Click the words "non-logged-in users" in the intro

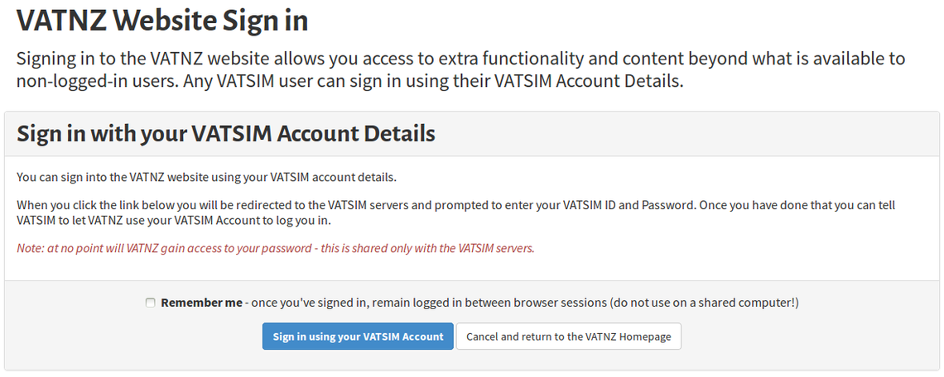[94, 82]
